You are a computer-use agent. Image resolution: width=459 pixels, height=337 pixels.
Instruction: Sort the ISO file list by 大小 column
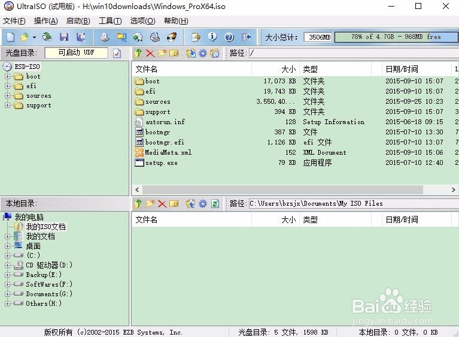(275, 69)
